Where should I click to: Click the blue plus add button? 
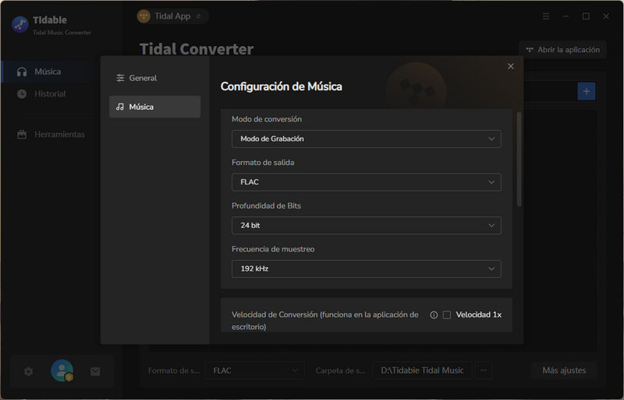587,91
